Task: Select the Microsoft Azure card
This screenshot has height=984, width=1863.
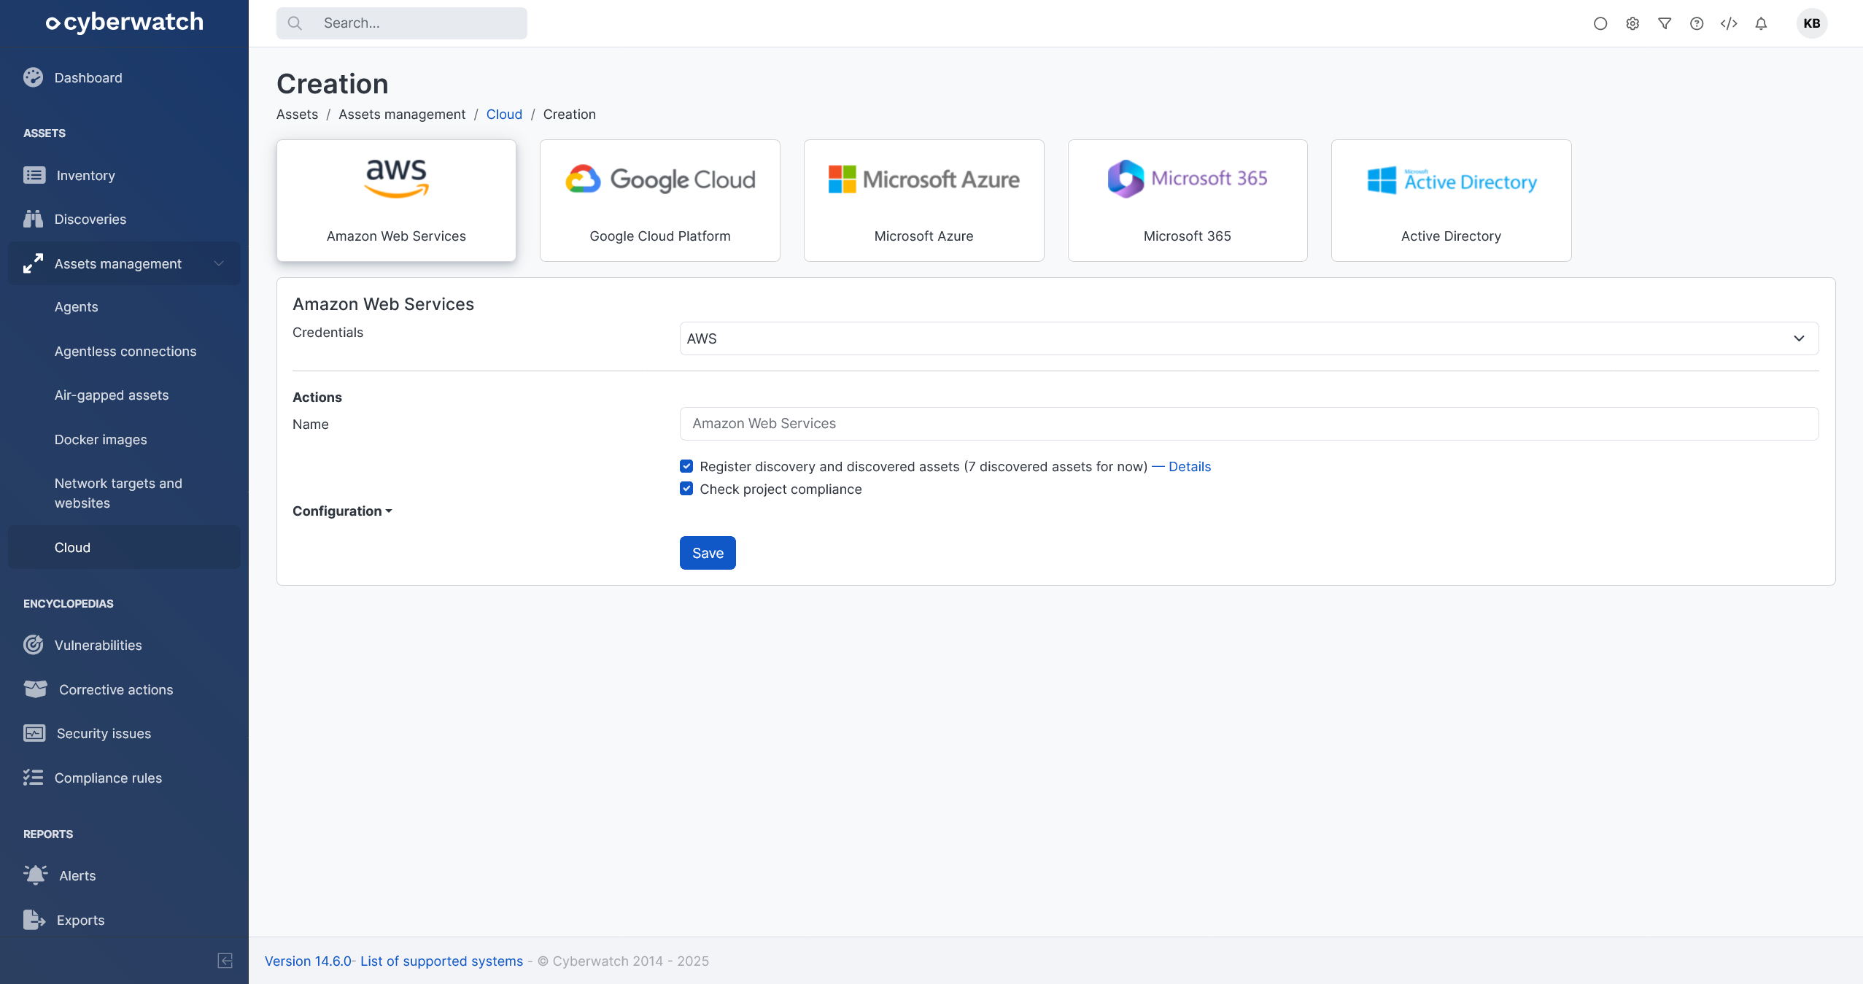Action: [924, 201]
